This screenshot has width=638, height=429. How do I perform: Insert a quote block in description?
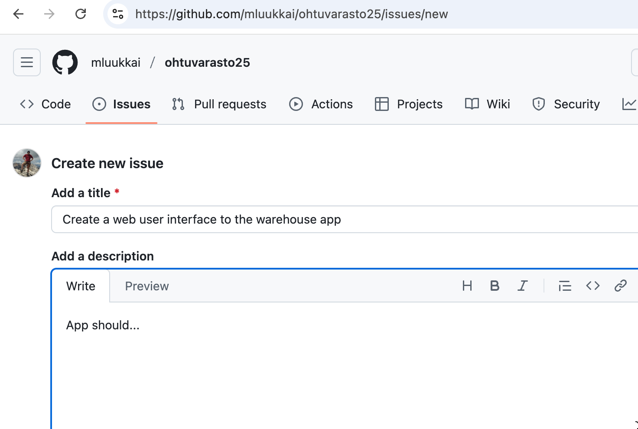point(565,286)
